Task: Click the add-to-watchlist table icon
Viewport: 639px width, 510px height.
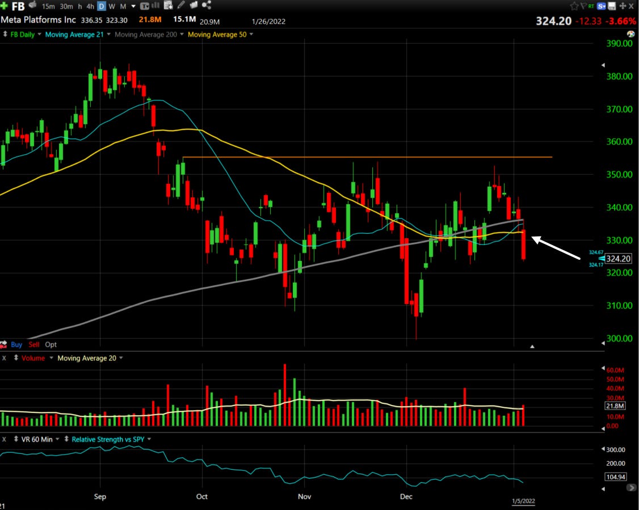Action: point(169,5)
